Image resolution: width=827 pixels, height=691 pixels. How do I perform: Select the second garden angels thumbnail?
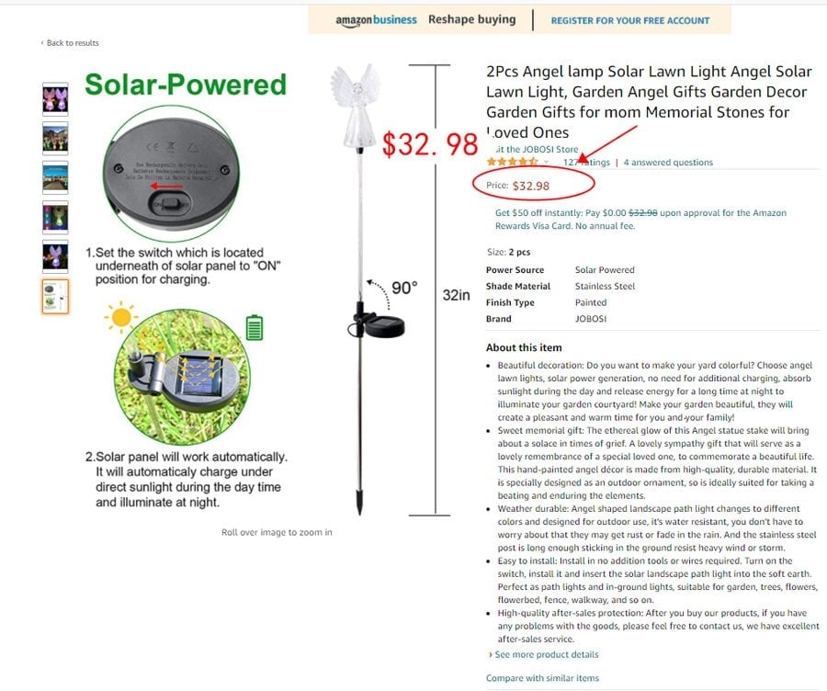55,139
